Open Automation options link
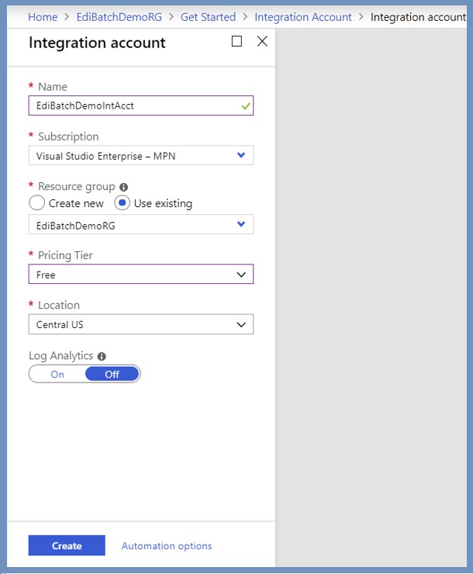Viewport: 473px width, 574px height. click(167, 546)
